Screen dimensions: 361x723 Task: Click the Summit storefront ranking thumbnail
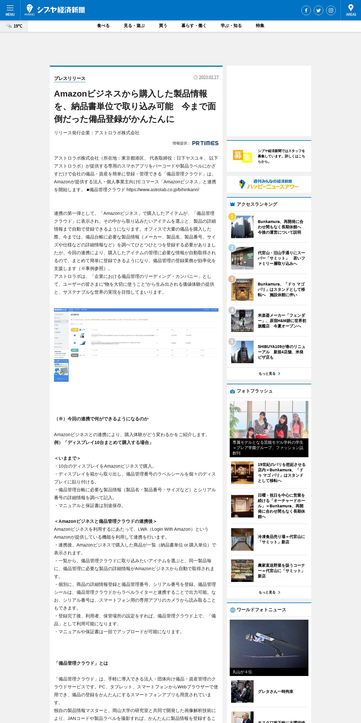pos(242,258)
